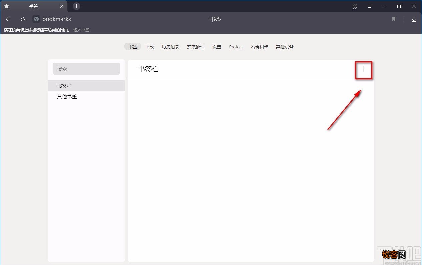This screenshot has height=265, width=422.
Task: Maximize the browser window
Action: 399,6
